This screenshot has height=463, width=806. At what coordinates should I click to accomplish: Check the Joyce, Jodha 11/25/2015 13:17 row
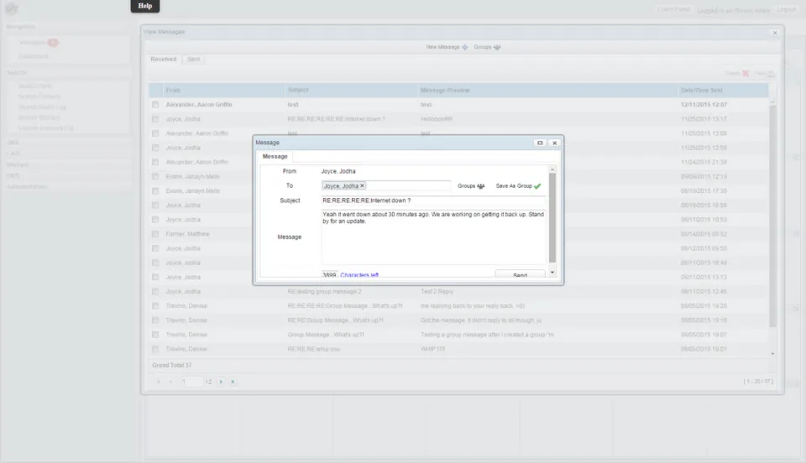pos(155,119)
